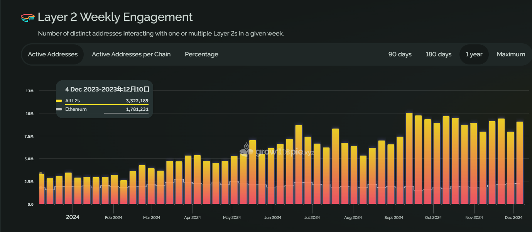Click the first bar at chart's left edge

[x=41, y=189]
